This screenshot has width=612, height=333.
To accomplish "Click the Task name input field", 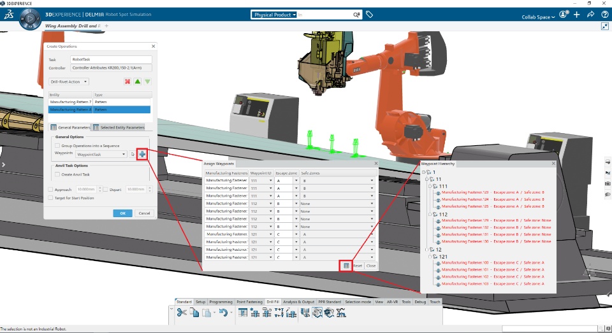I will (x=111, y=59).
